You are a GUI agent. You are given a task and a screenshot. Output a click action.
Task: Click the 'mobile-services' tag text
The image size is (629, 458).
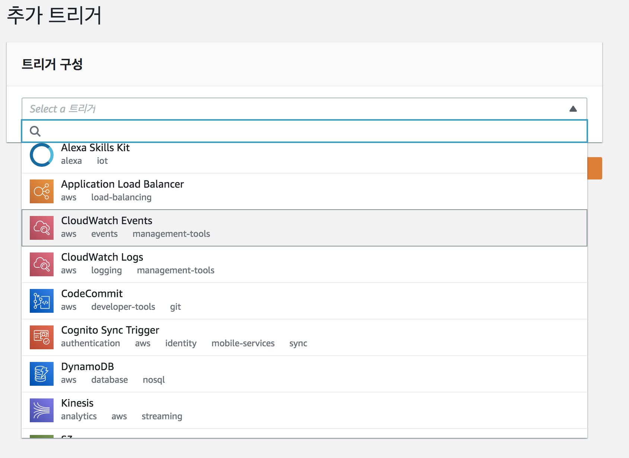point(243,343)
